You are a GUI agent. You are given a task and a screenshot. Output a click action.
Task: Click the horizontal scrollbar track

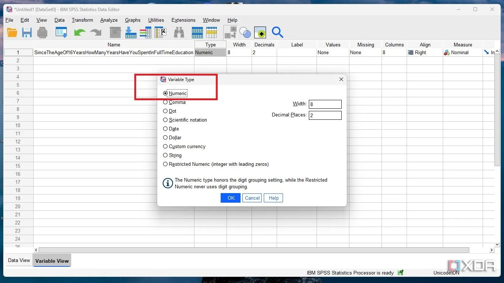pyautogui.click(x=254, y=250)
